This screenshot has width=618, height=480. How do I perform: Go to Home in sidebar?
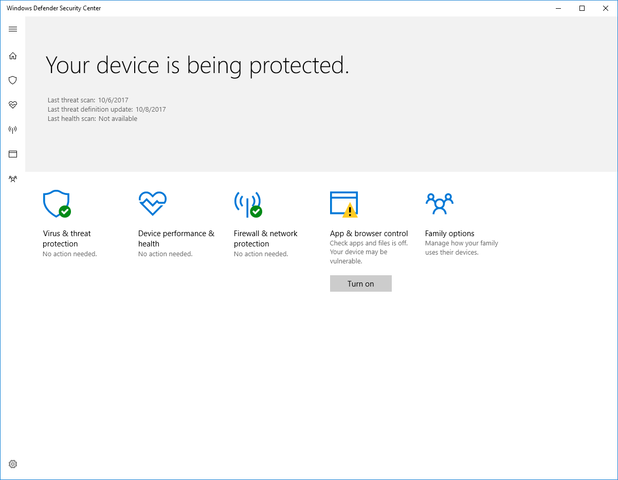pos(13,56)
